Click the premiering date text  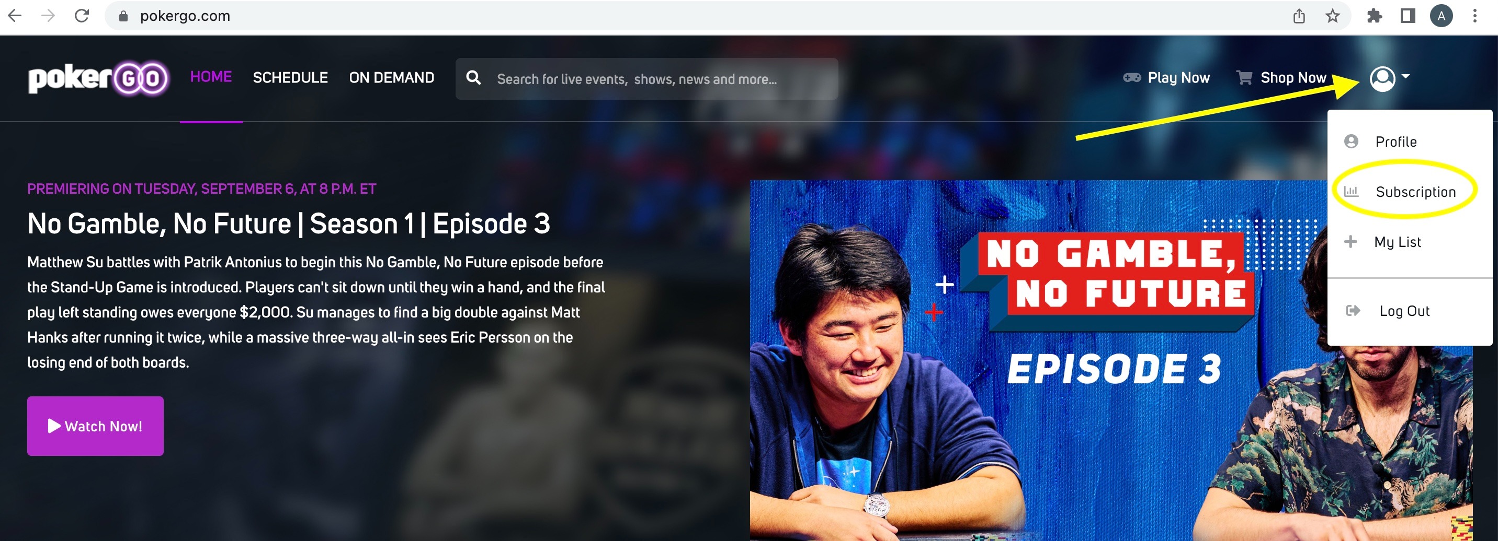[x=202, y=189]
